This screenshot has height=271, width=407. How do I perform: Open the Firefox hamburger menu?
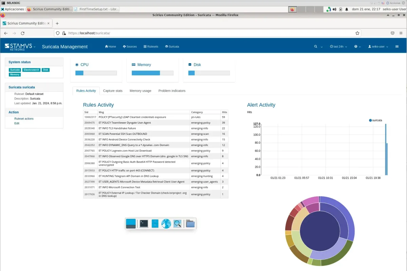(401, 33)
